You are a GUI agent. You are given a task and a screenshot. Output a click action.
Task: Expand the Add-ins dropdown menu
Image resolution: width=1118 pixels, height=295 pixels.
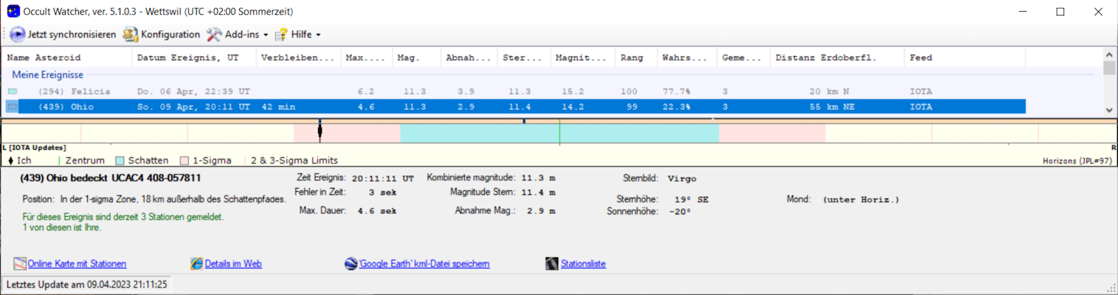(237, 35)
